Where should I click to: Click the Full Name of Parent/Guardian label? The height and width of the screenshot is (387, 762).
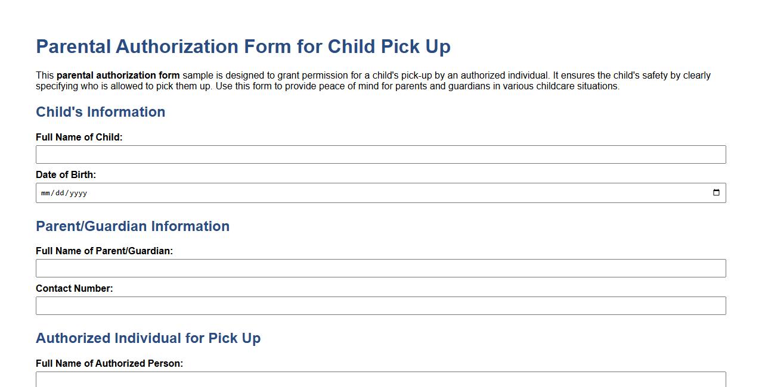[x=104, y=251]
